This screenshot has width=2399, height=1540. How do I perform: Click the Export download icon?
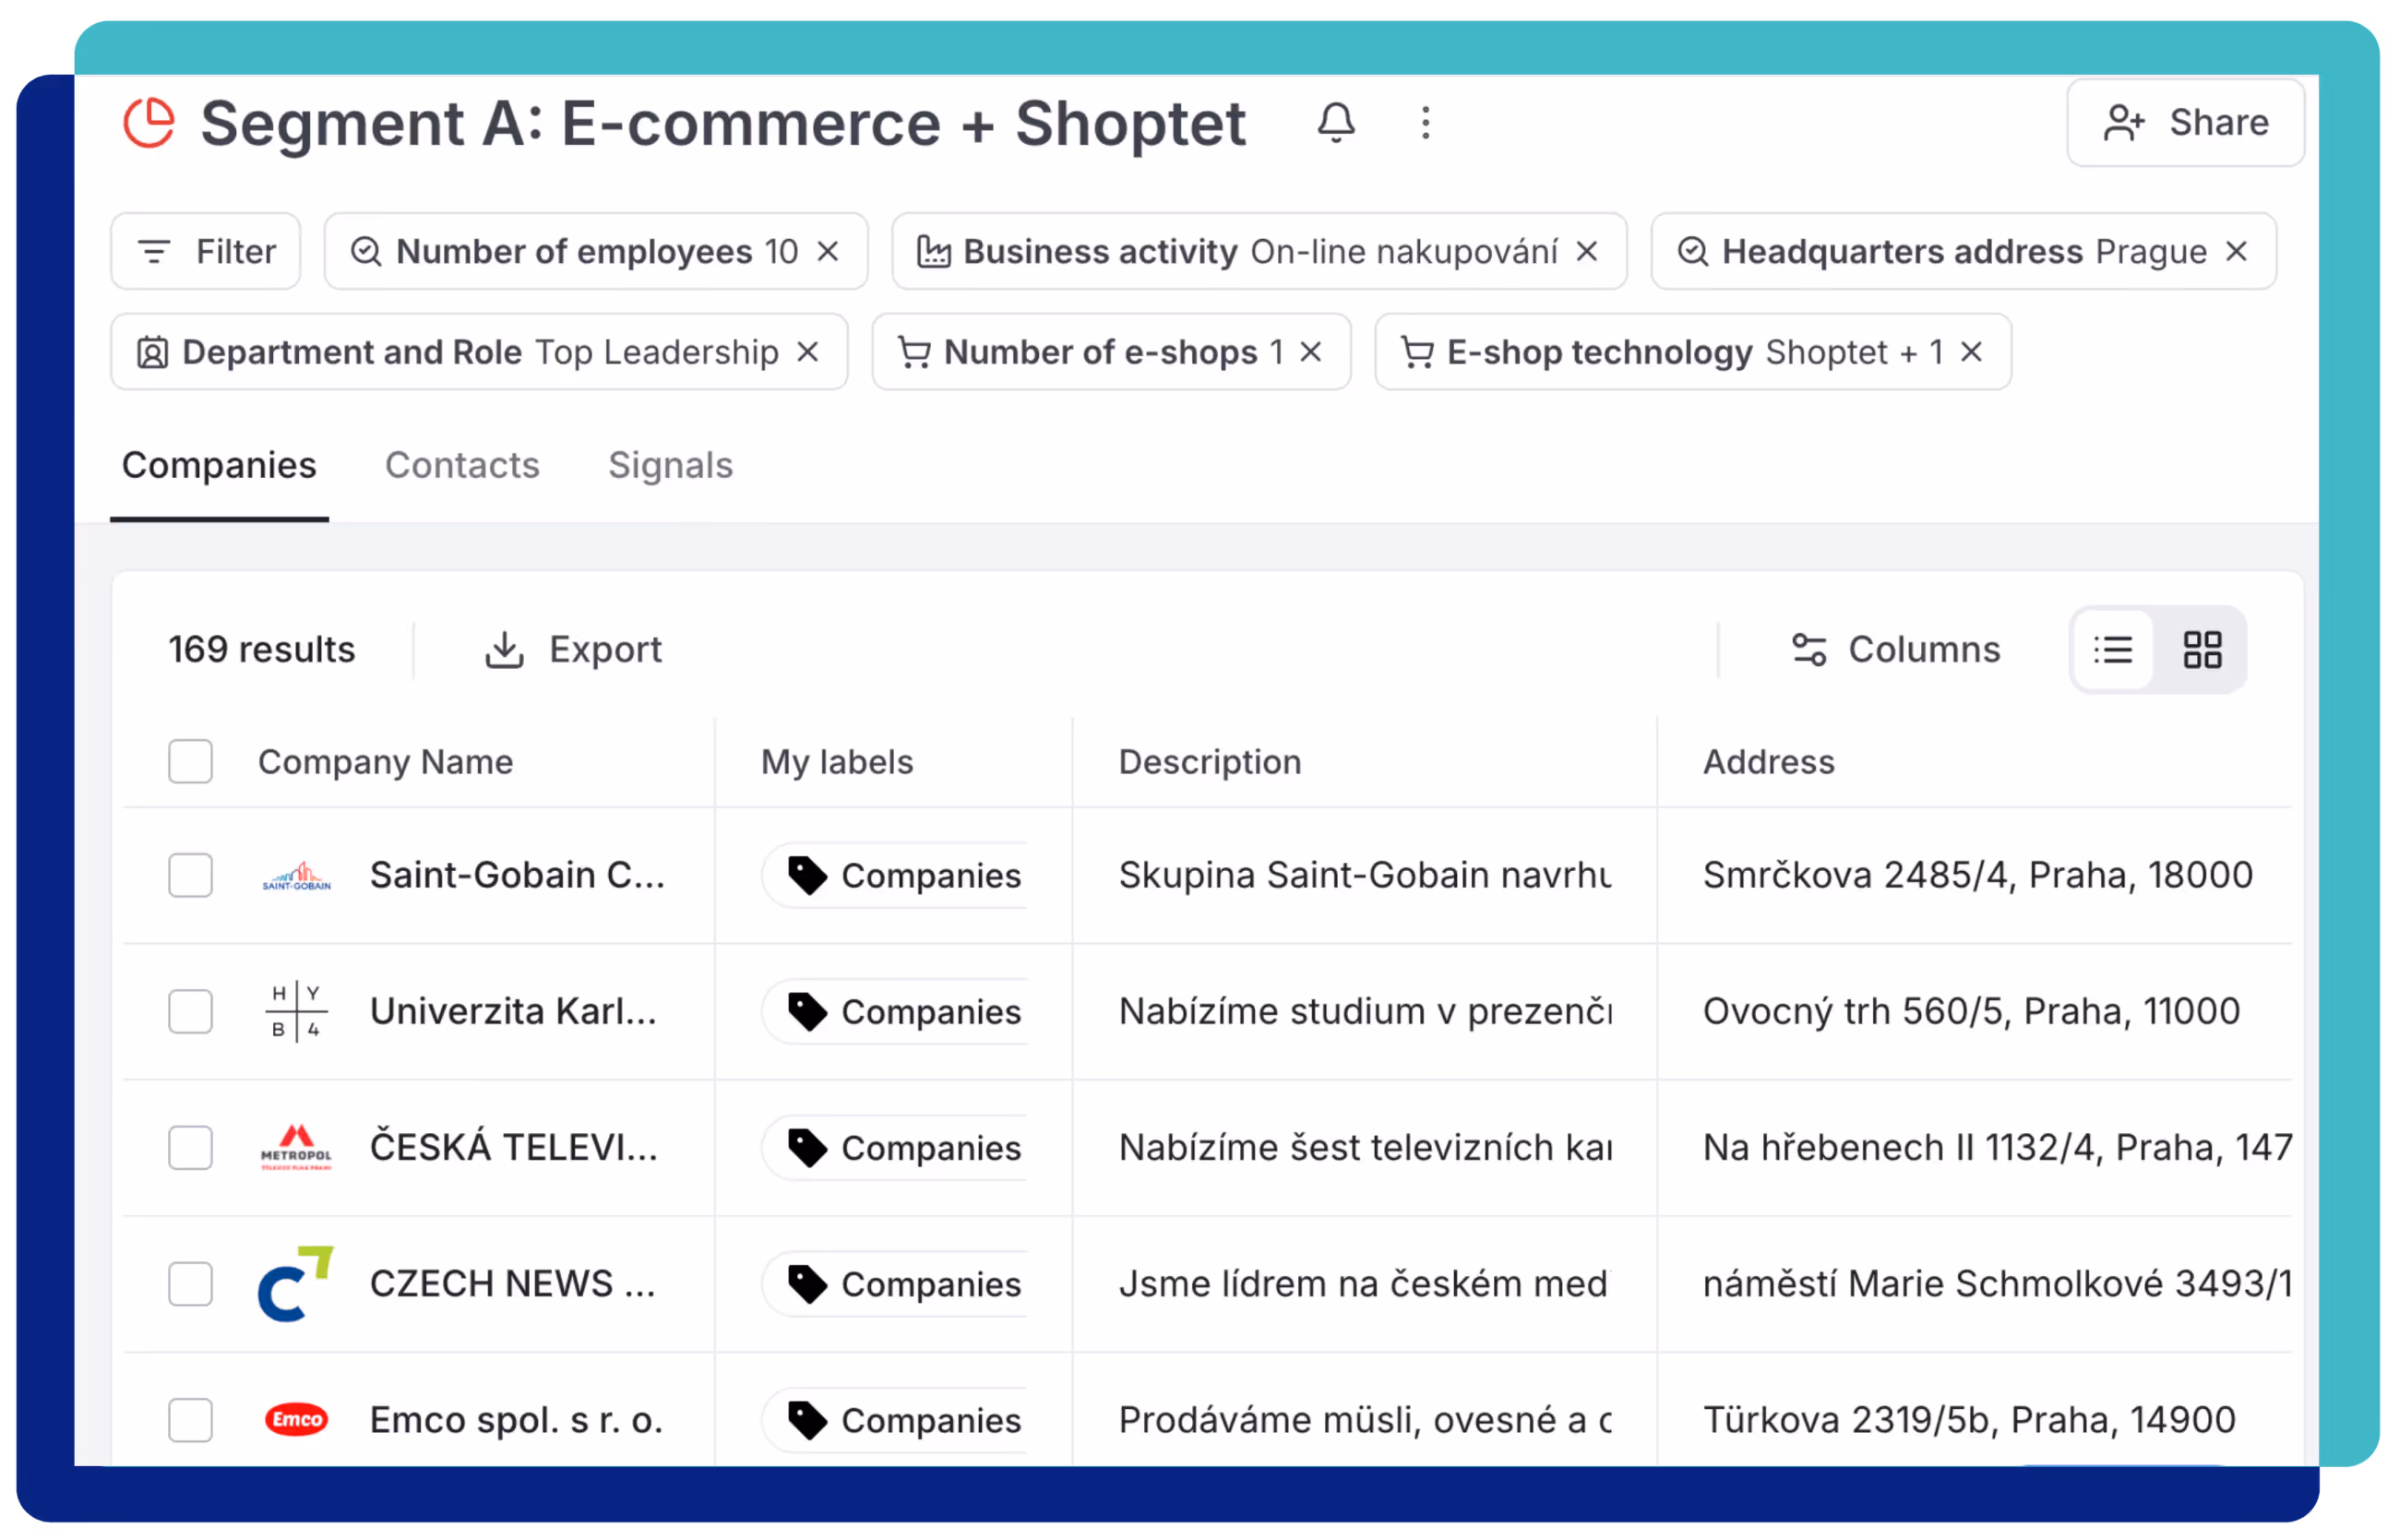(505, 648)
